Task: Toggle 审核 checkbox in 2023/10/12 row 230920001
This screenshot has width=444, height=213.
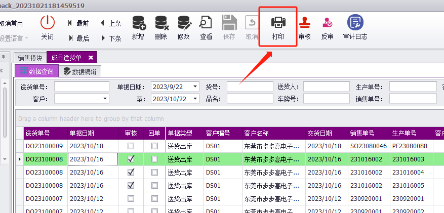Action: (131, 198)
